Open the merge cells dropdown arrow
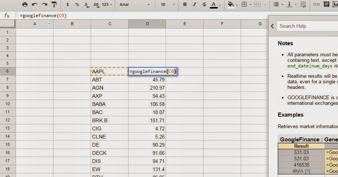Viewport: 338px width, 177px height. click(x=264, y=5)
